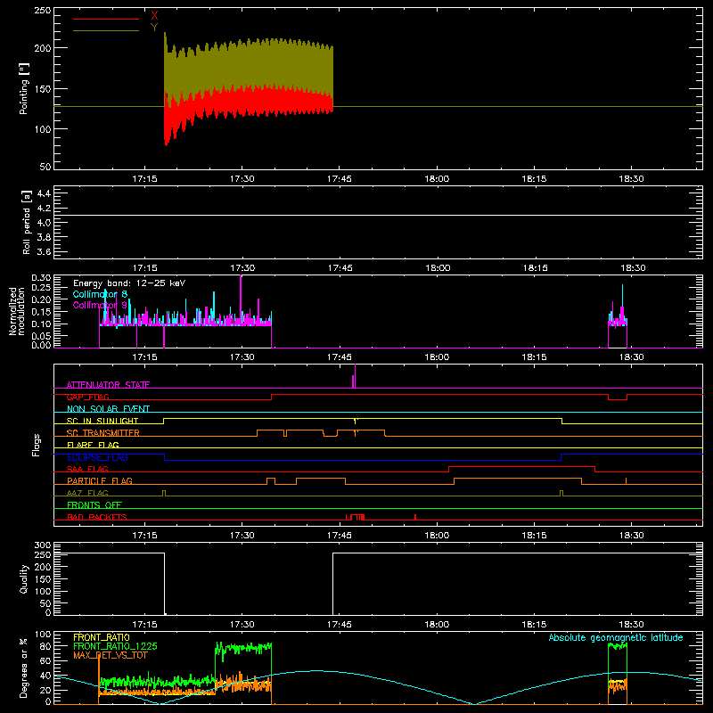Click the 17:45 tick label under the pointing plot
This screenshot has width=713, height=713.
pyautogui.click(x=340, y=179)
